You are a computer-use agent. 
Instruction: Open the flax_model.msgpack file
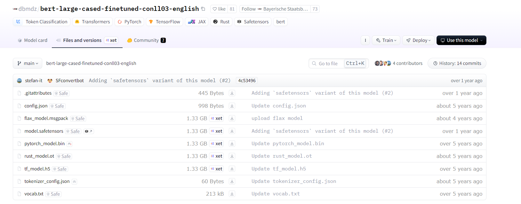(46, 118)
